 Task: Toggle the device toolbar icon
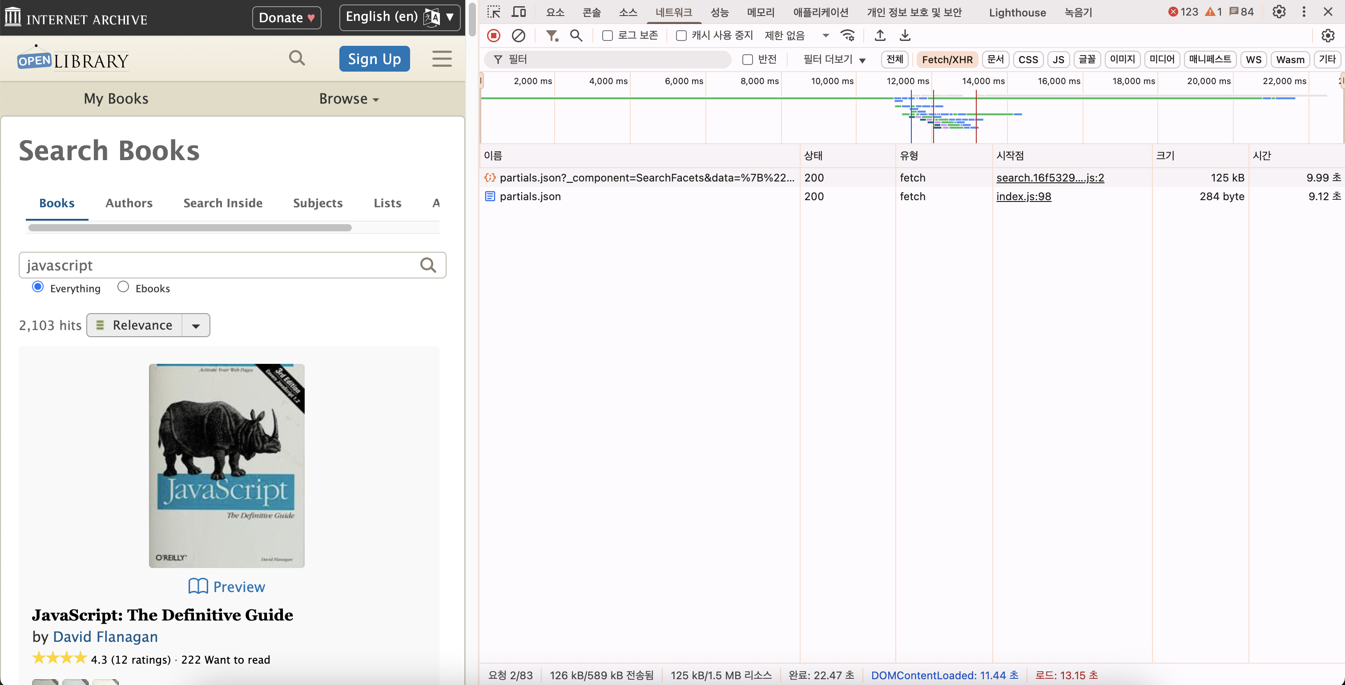coord(519,12)
